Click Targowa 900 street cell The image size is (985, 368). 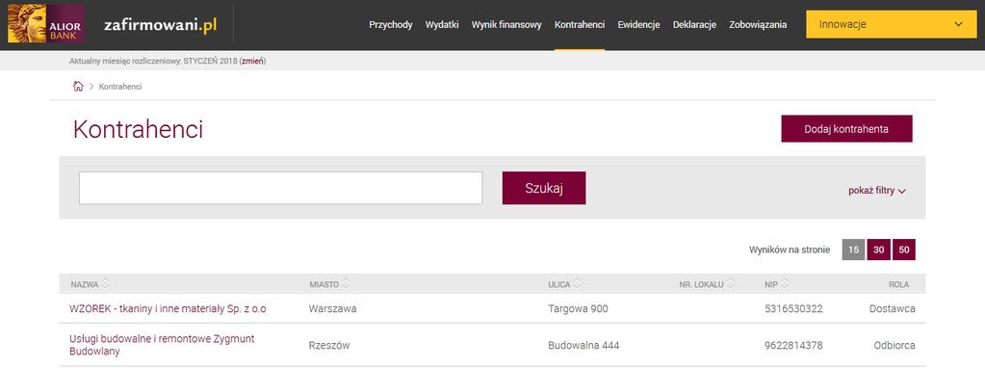(578, 308)
